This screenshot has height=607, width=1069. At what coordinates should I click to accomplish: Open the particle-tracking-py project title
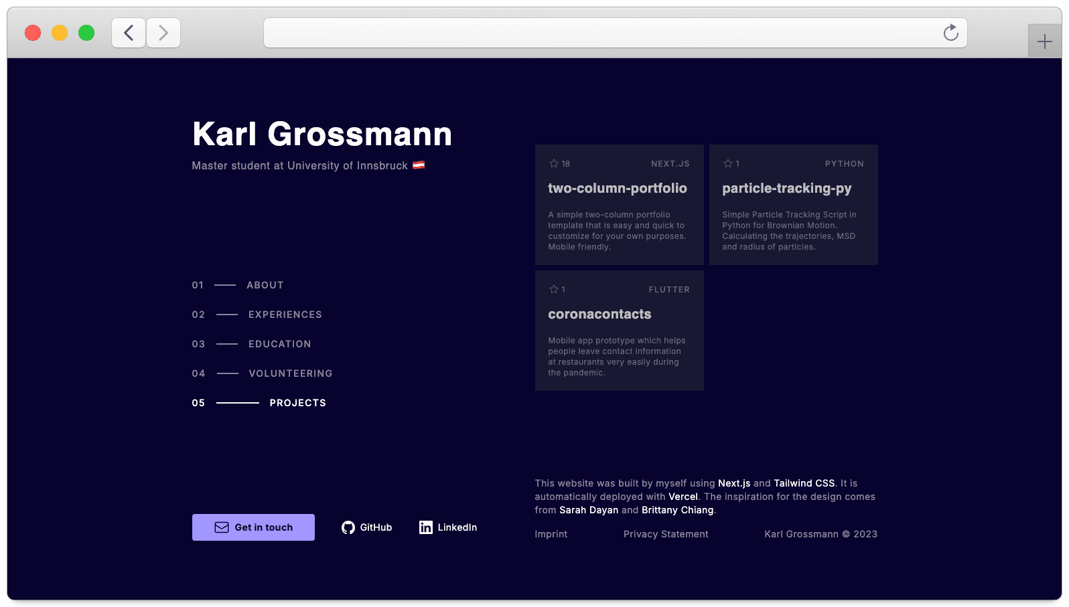(787, 189)
